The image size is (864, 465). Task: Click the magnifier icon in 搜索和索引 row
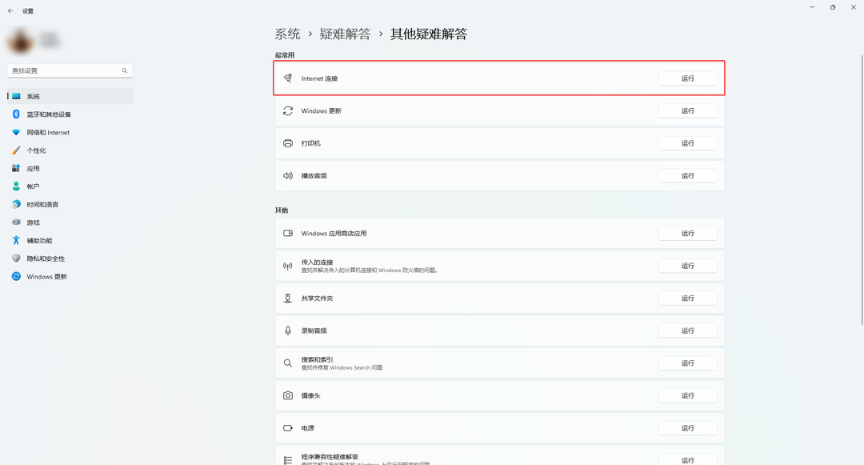coord(288,363)
